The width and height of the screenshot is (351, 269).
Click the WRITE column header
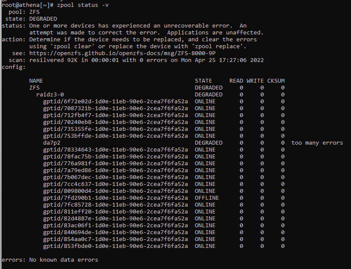[x=255, y=81]
